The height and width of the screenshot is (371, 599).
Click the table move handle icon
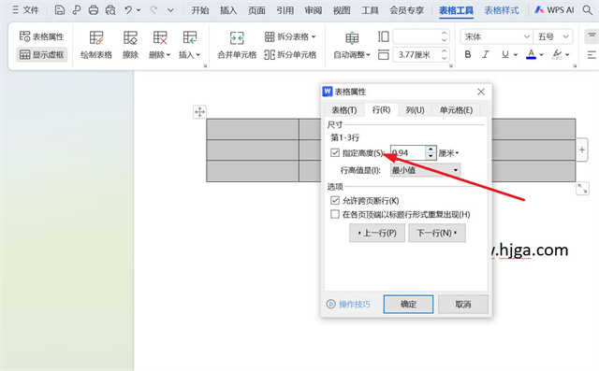pyautogui.click(x=199, y=112)
